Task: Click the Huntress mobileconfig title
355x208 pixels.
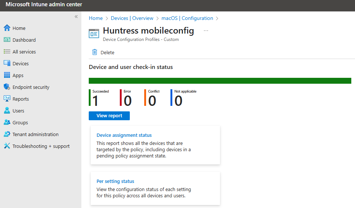Action: [x=148, y=31]
